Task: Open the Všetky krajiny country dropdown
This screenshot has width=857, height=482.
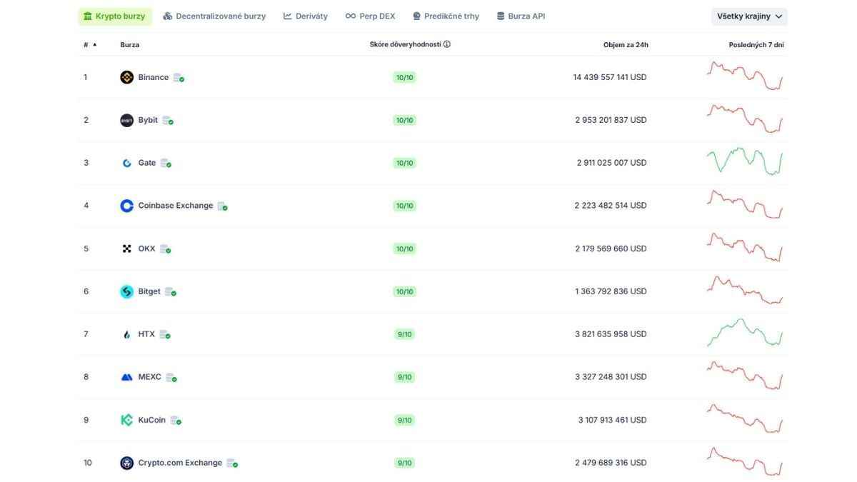Action: click(749, 16)
